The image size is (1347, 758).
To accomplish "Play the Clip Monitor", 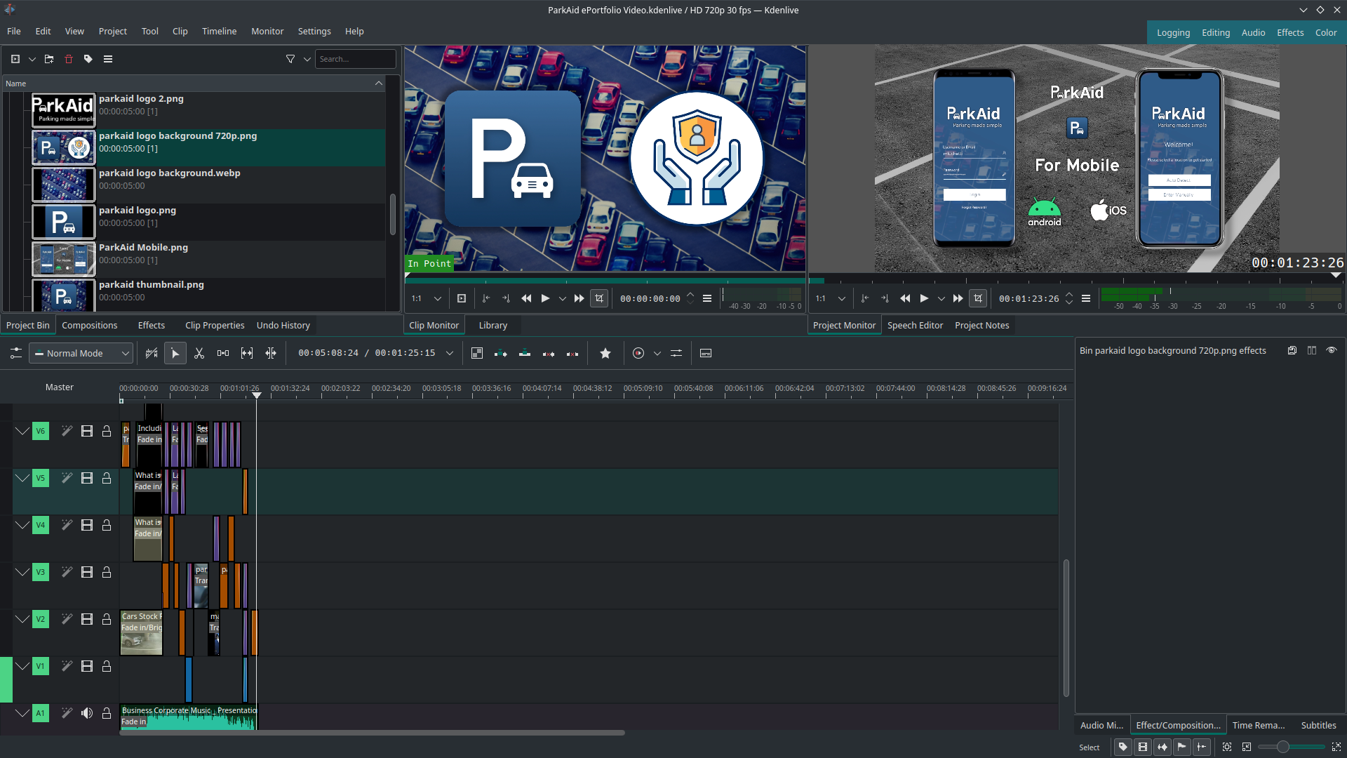I will point(545,298).
